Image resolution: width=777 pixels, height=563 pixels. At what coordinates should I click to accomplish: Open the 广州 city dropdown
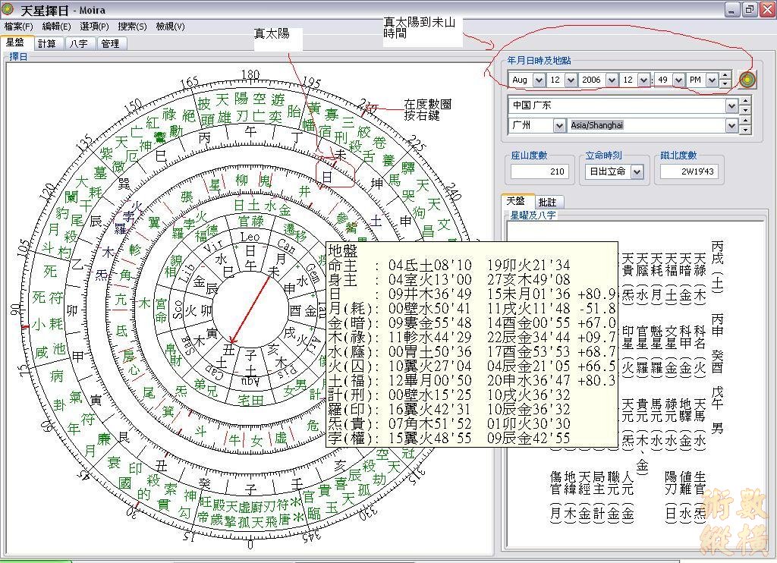pos(559,125)
